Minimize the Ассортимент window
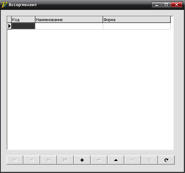185x173 pixels. click(x=156, y=5)
